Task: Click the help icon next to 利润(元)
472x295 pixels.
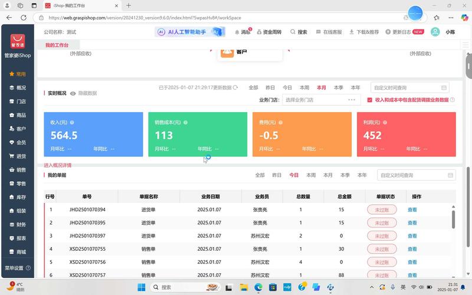Action: coord(385,123)
